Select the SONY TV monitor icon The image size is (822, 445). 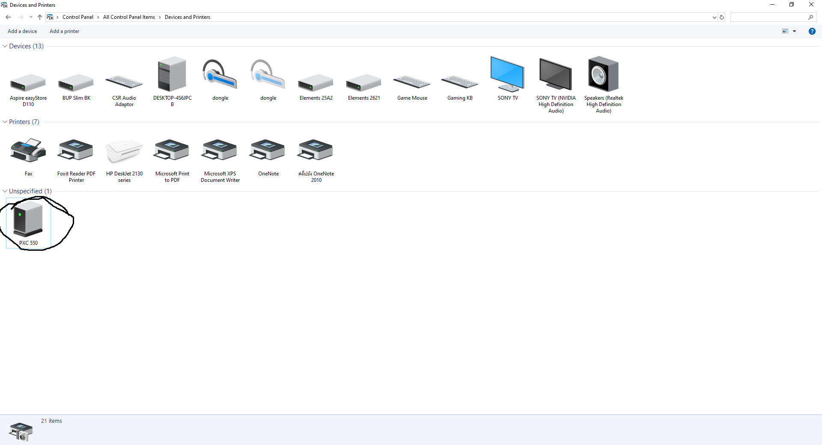507,74
